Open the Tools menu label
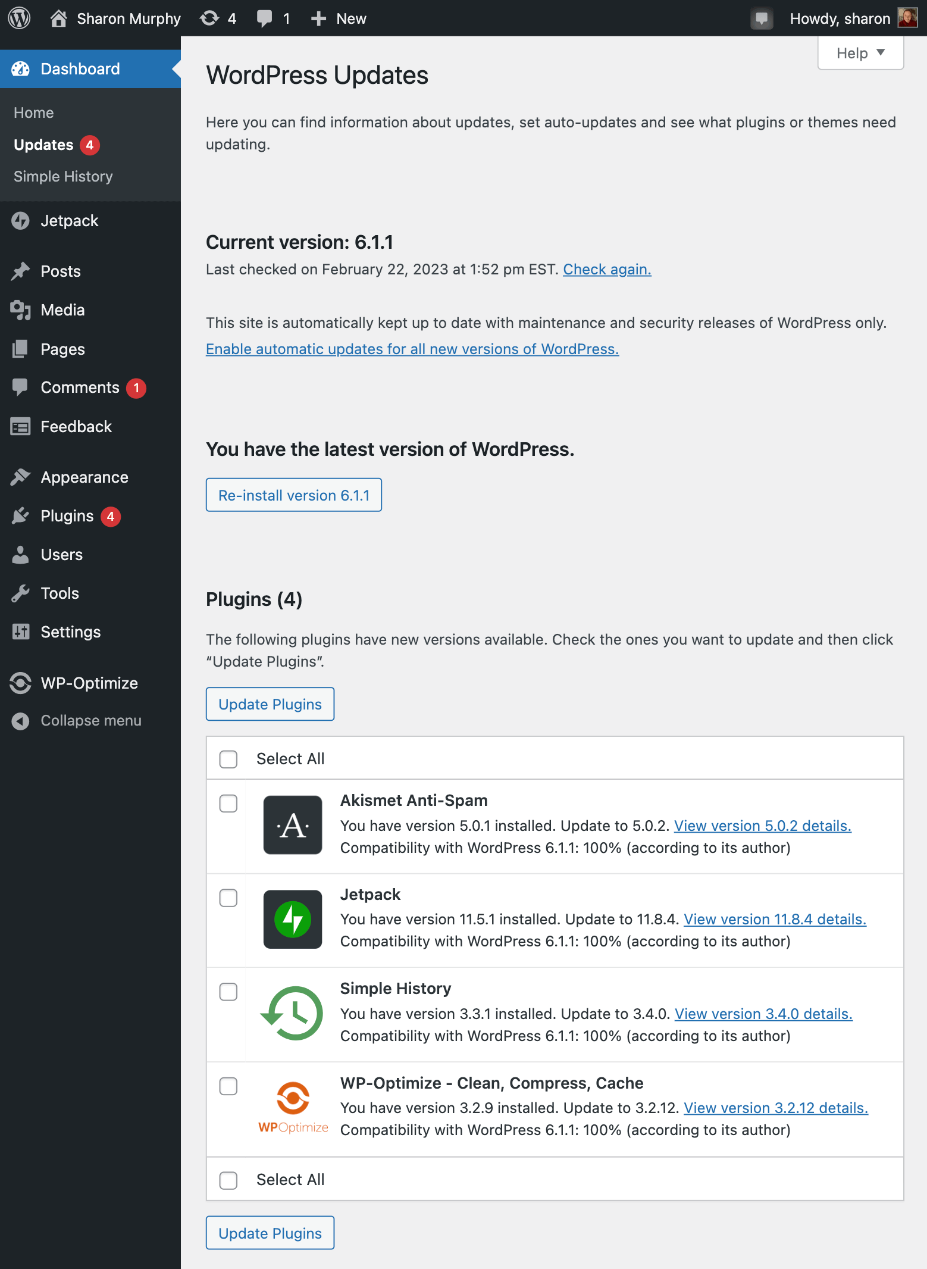Viewport: 927px width, 1269px height. click(x=60, y=593)
